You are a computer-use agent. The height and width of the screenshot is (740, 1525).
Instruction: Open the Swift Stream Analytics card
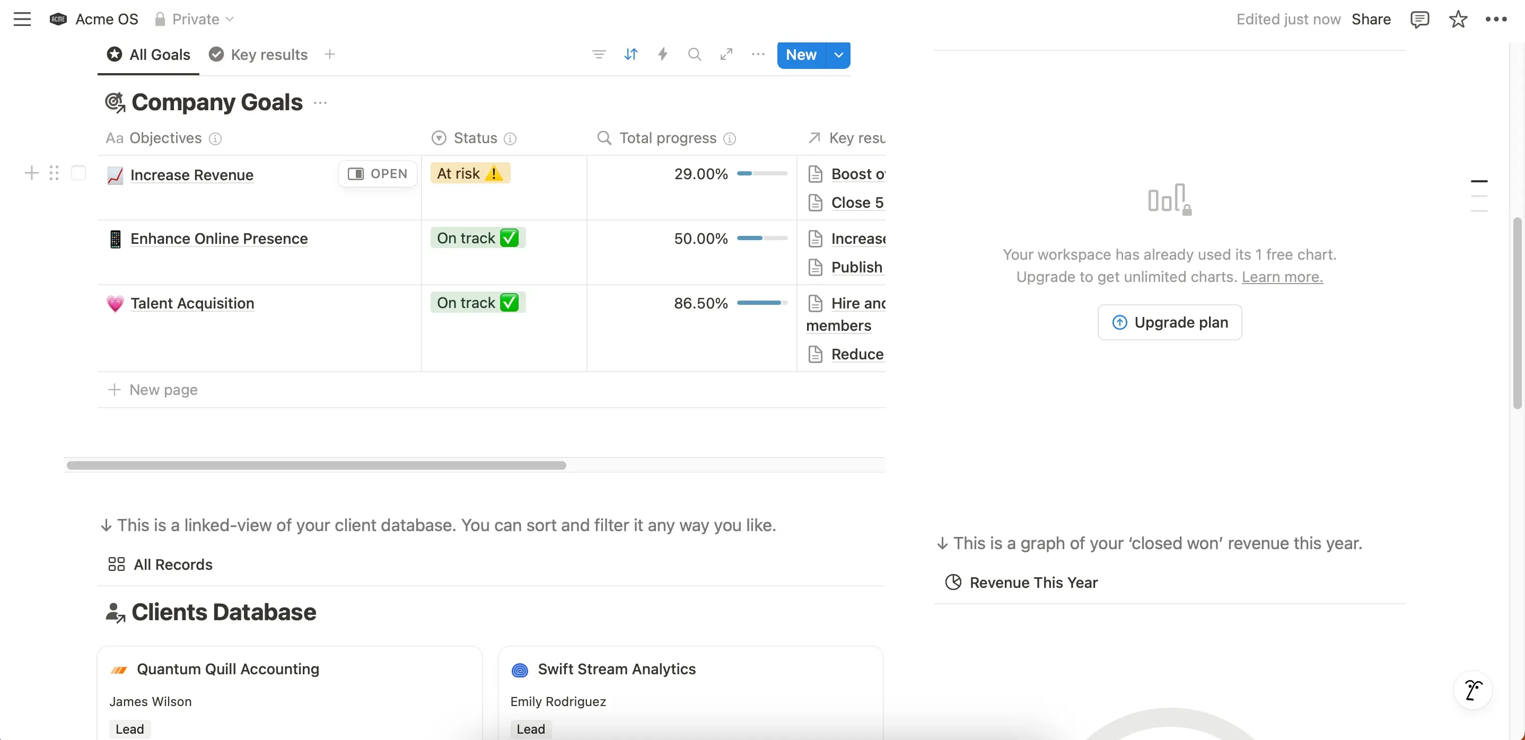[x=690, y=693]
